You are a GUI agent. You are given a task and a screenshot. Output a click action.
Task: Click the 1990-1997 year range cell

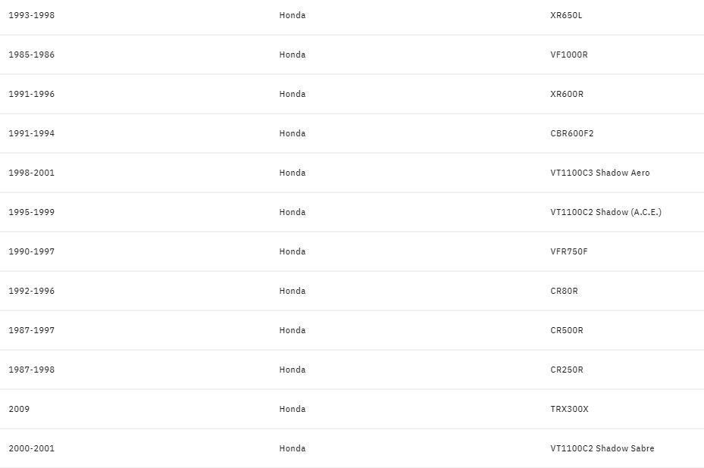(x=31, y=251)
